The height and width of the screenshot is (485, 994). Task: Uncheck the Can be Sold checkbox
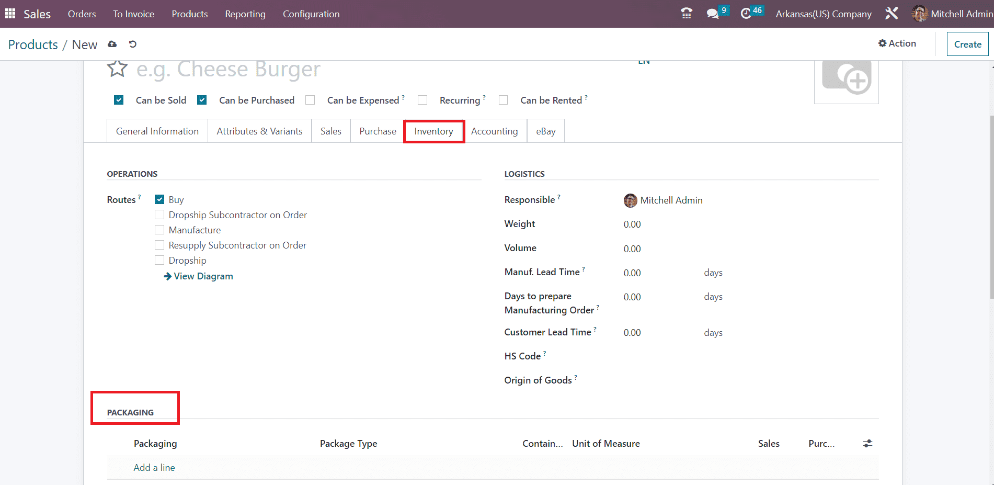tap(119, 100)
